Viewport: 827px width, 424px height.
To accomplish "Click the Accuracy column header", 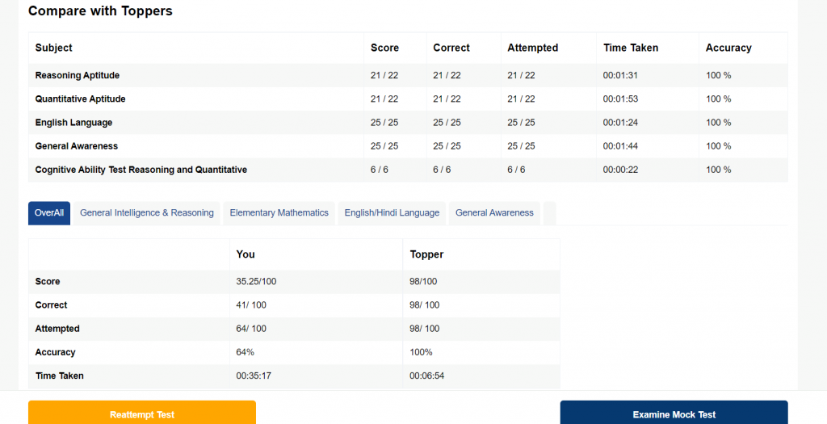I will pyautogui.click(x=729, y=48).
